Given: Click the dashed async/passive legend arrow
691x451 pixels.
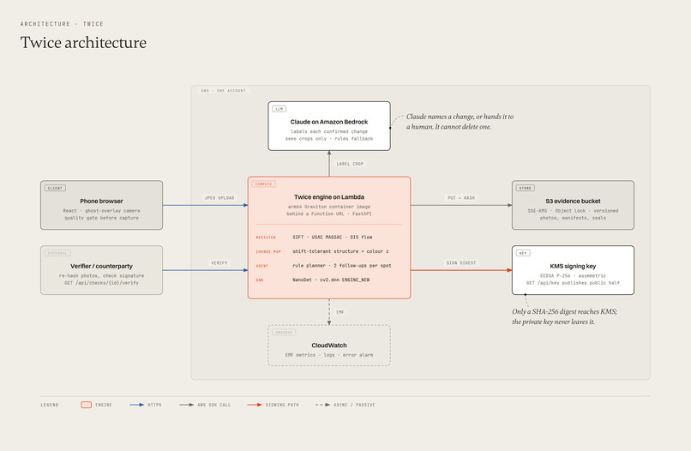Looking at the screenshot, I should 322,405.
